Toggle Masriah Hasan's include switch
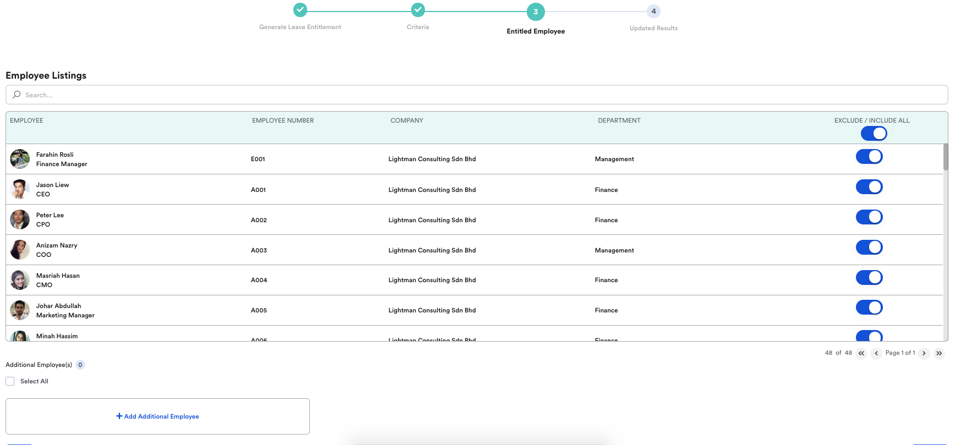The width and height of the screenshot is (955, 445). coord(869,278)
